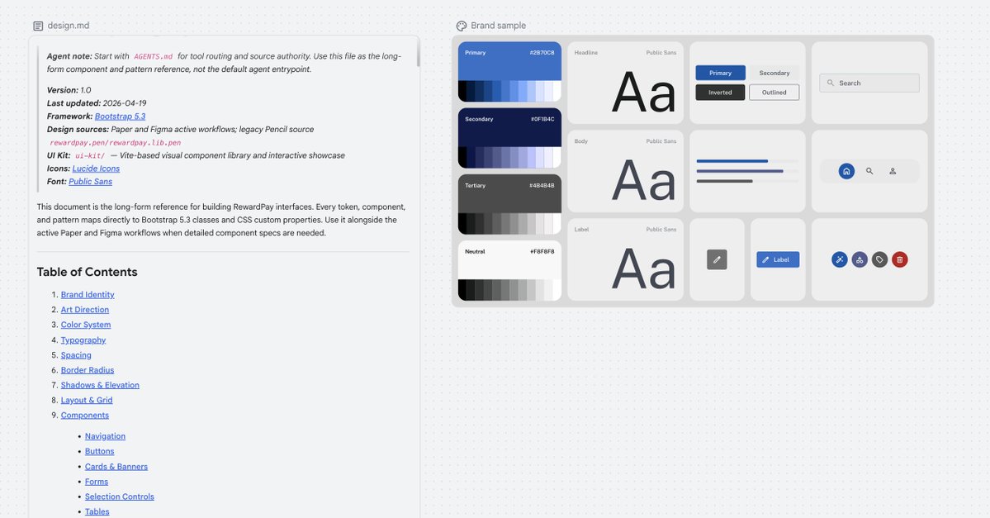990x518 pixels.
Task: Open the Forms sub-link
Action: (x=97, y=482)
